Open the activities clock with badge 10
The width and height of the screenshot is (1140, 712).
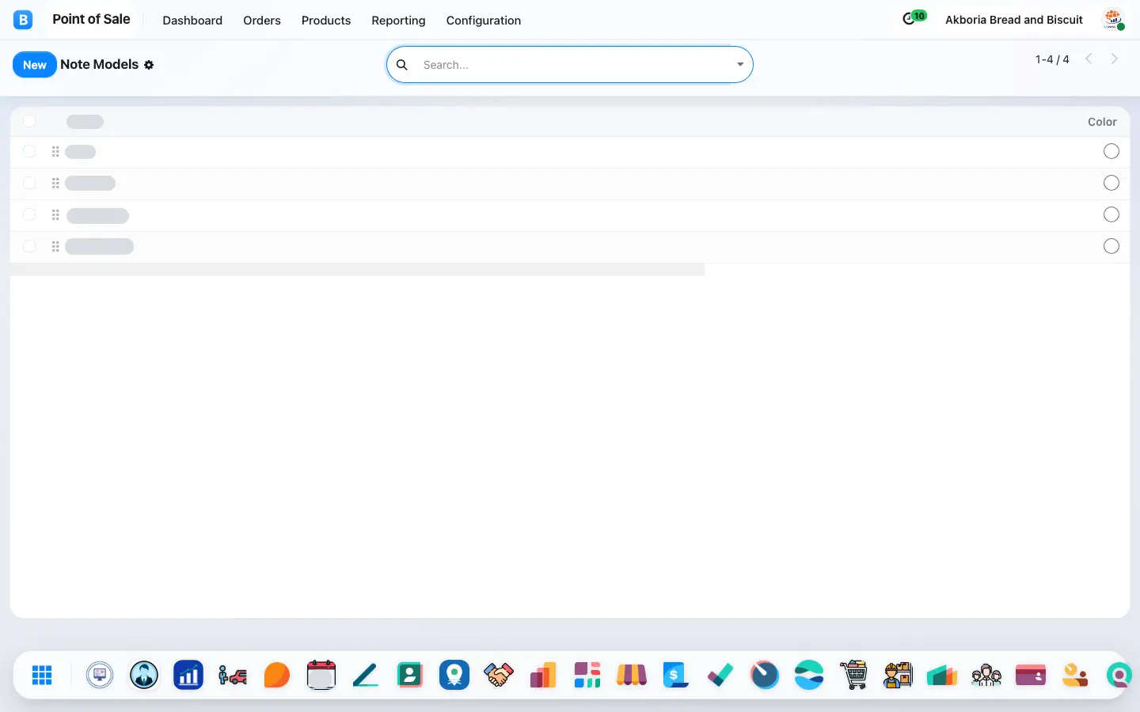914,18
